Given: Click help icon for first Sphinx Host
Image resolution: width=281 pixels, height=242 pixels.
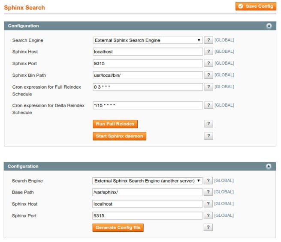Looking at the screenshot, I should pos(208,51).
